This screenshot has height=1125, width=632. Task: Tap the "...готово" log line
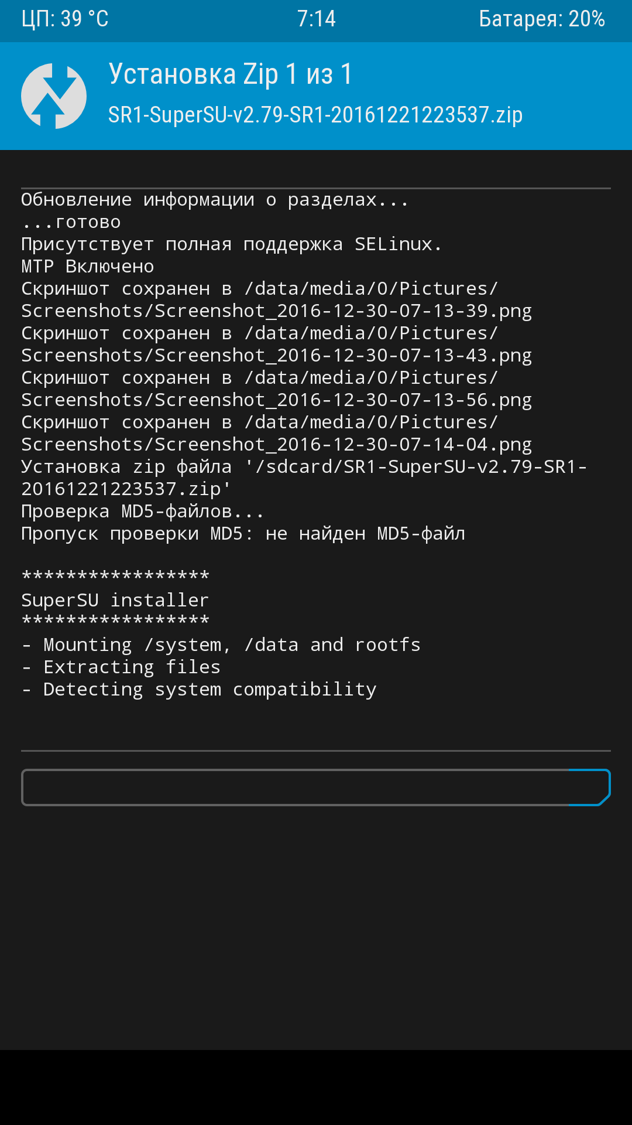click(71, 222)
